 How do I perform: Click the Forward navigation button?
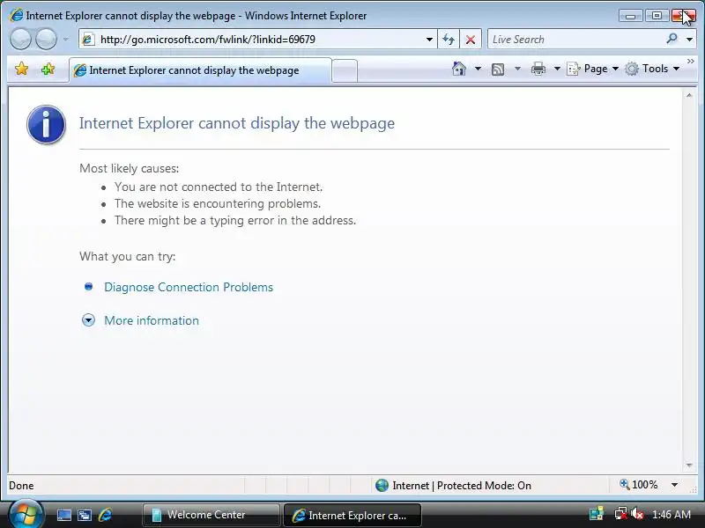coord(47,39)
